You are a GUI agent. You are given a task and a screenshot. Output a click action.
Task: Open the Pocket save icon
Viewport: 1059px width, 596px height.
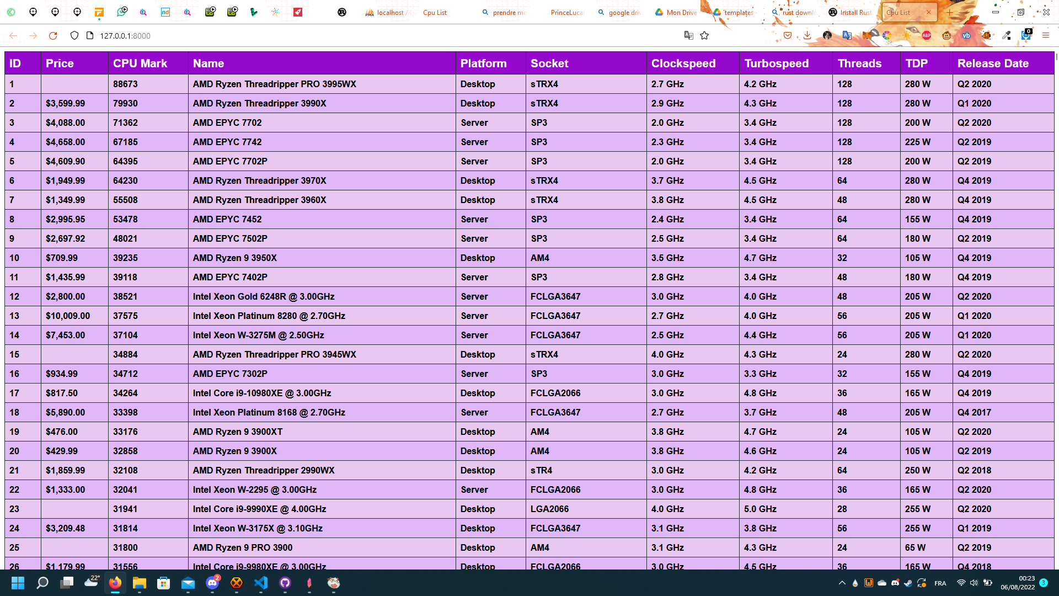point(788,36)
